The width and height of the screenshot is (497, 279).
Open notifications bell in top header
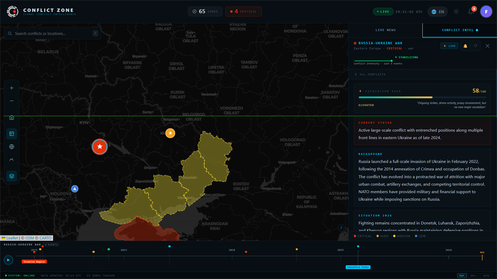tap(471, 12)
